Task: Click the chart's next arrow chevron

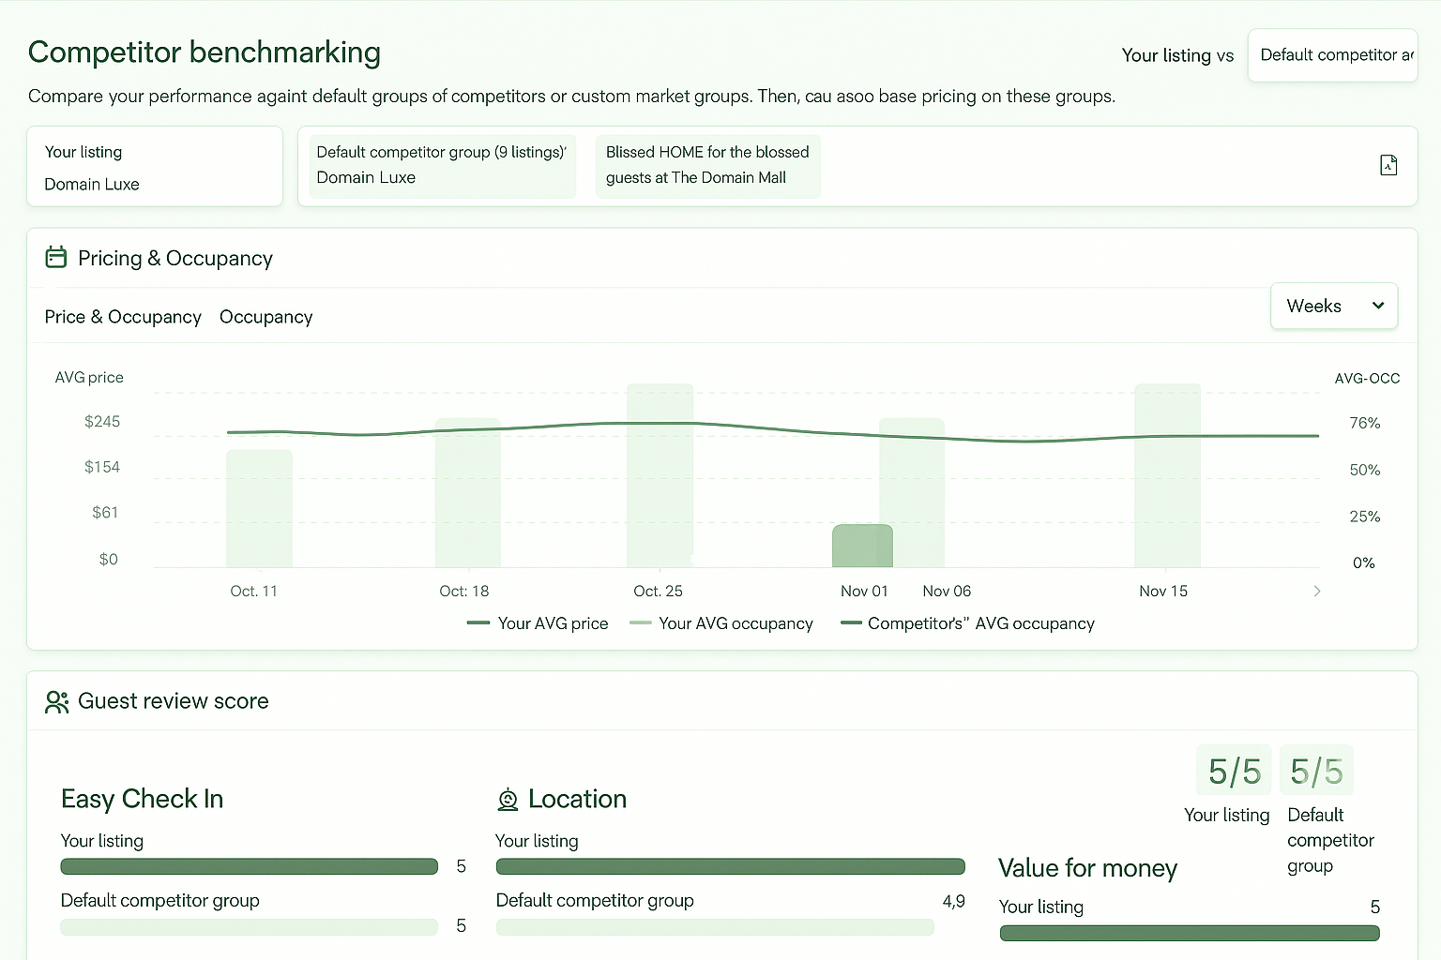Action: tap(1316, 591)
